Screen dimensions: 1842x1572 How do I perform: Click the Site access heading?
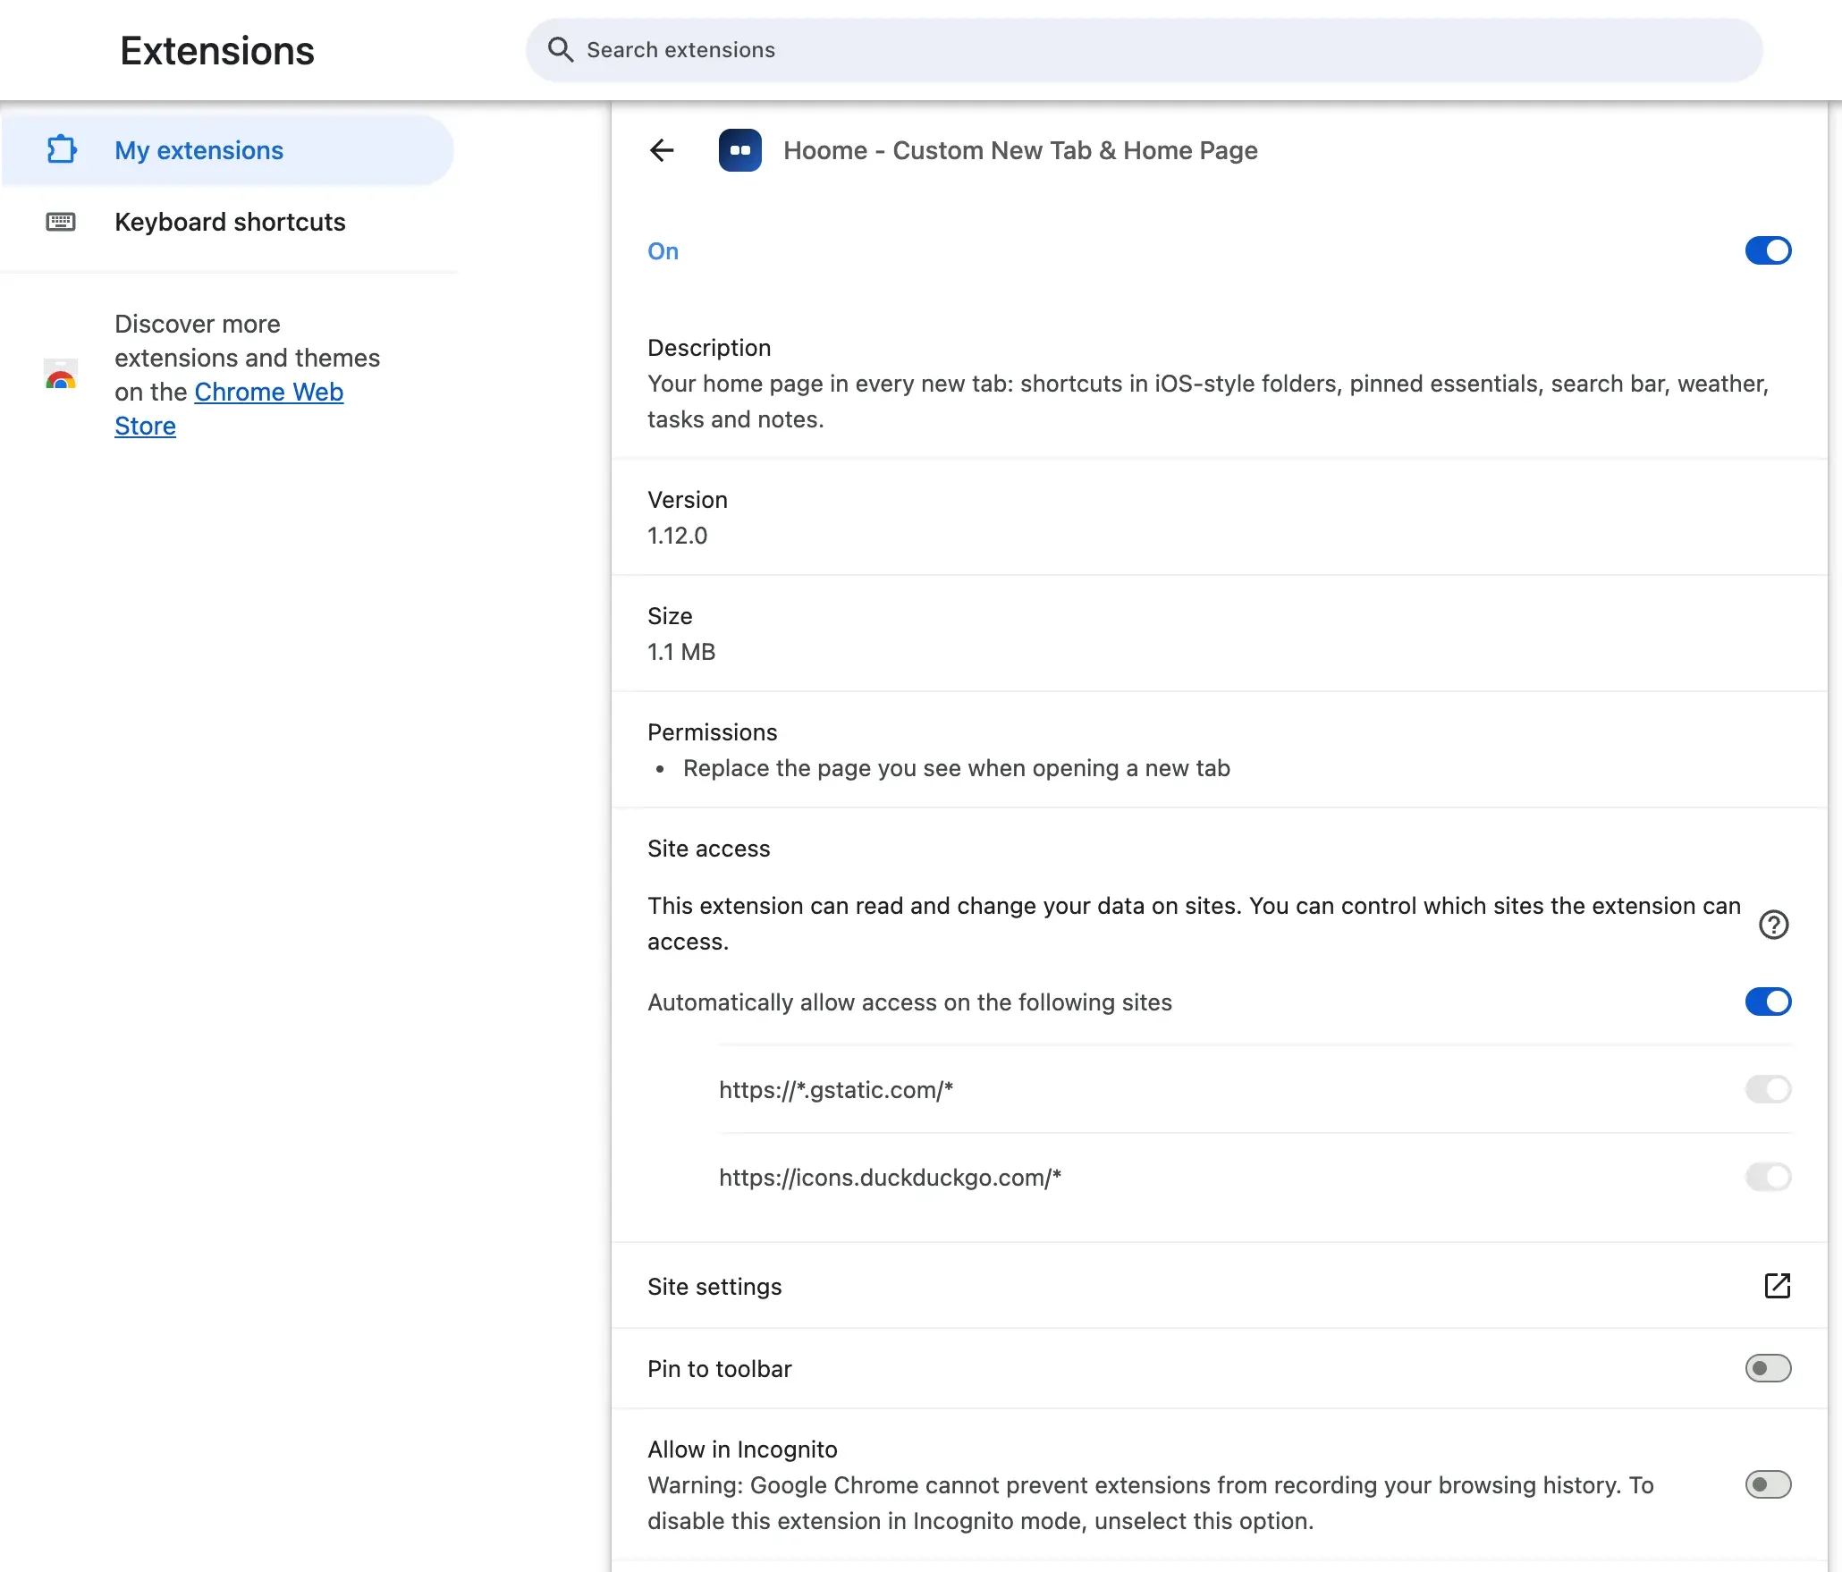tap(708, 849)
